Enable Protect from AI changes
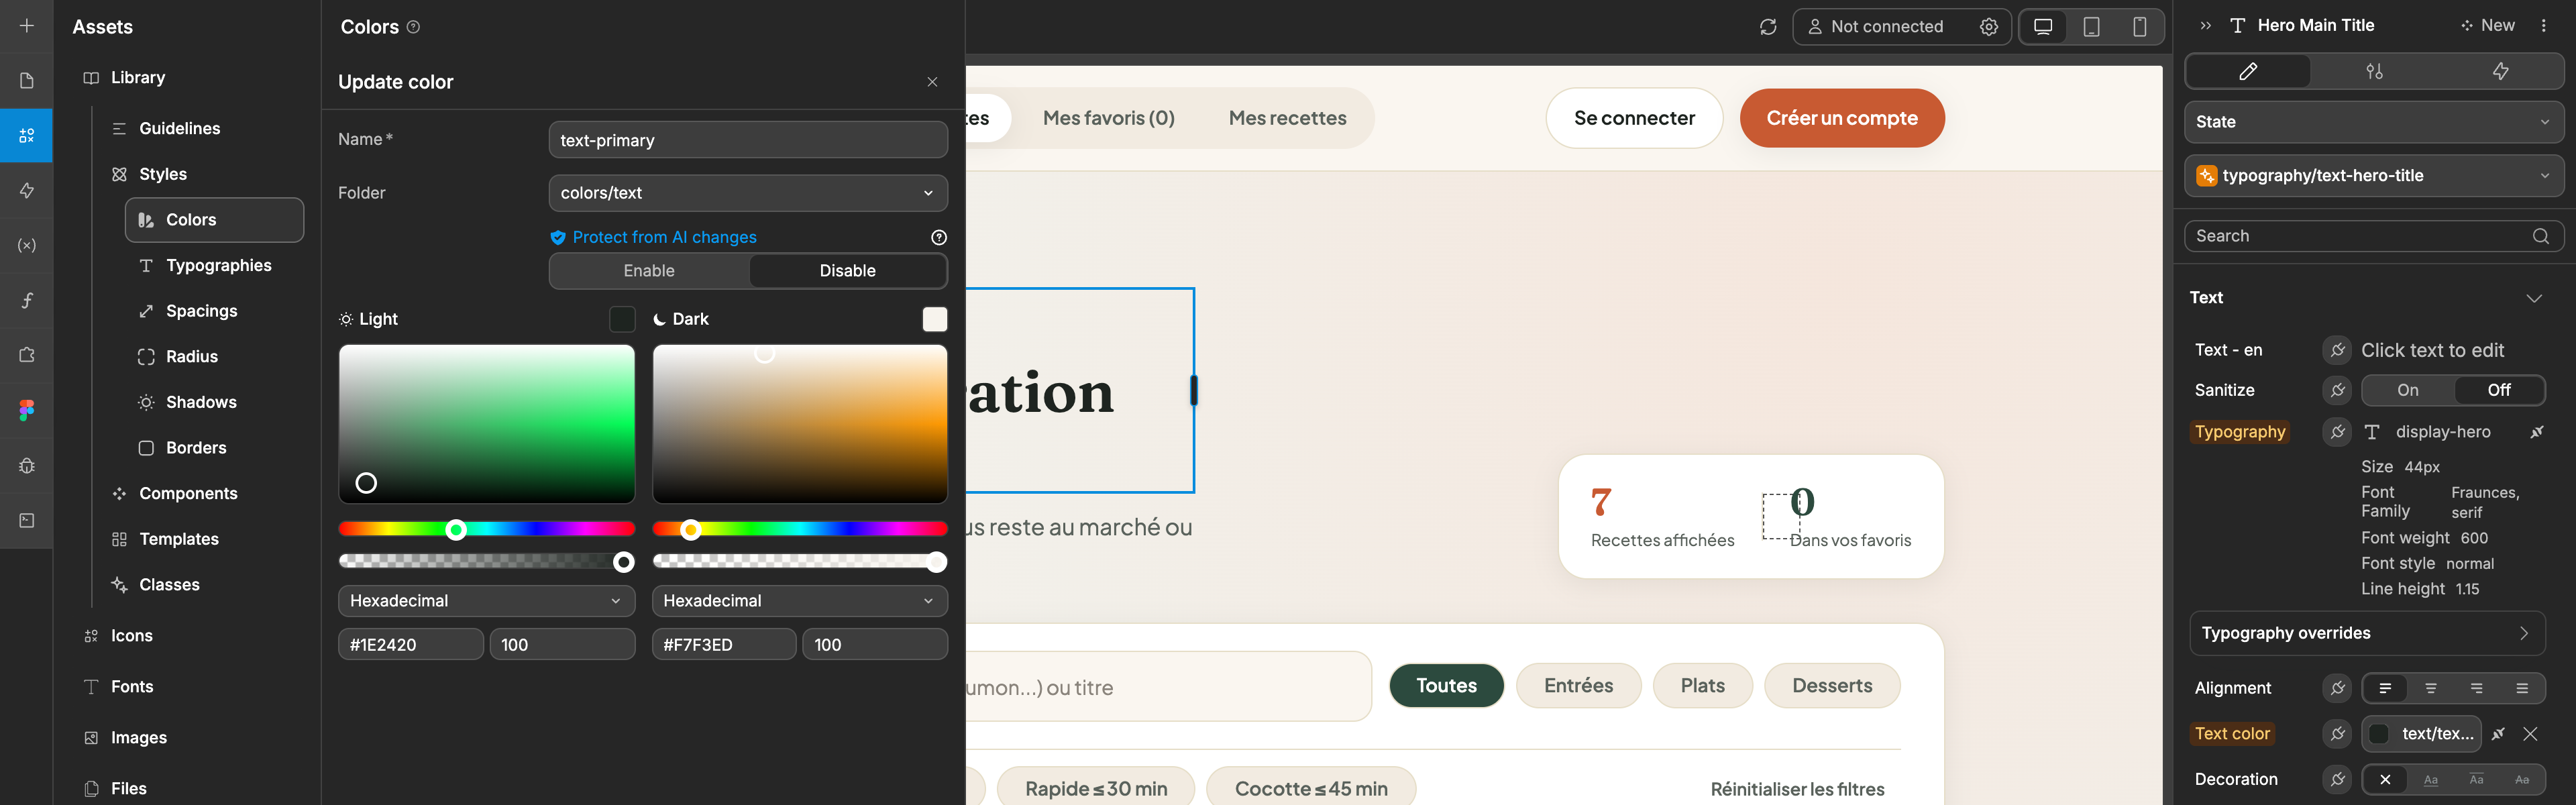The width and height of the screenshot is (2576, 805). pyautogui.click(x=649, y=271)
